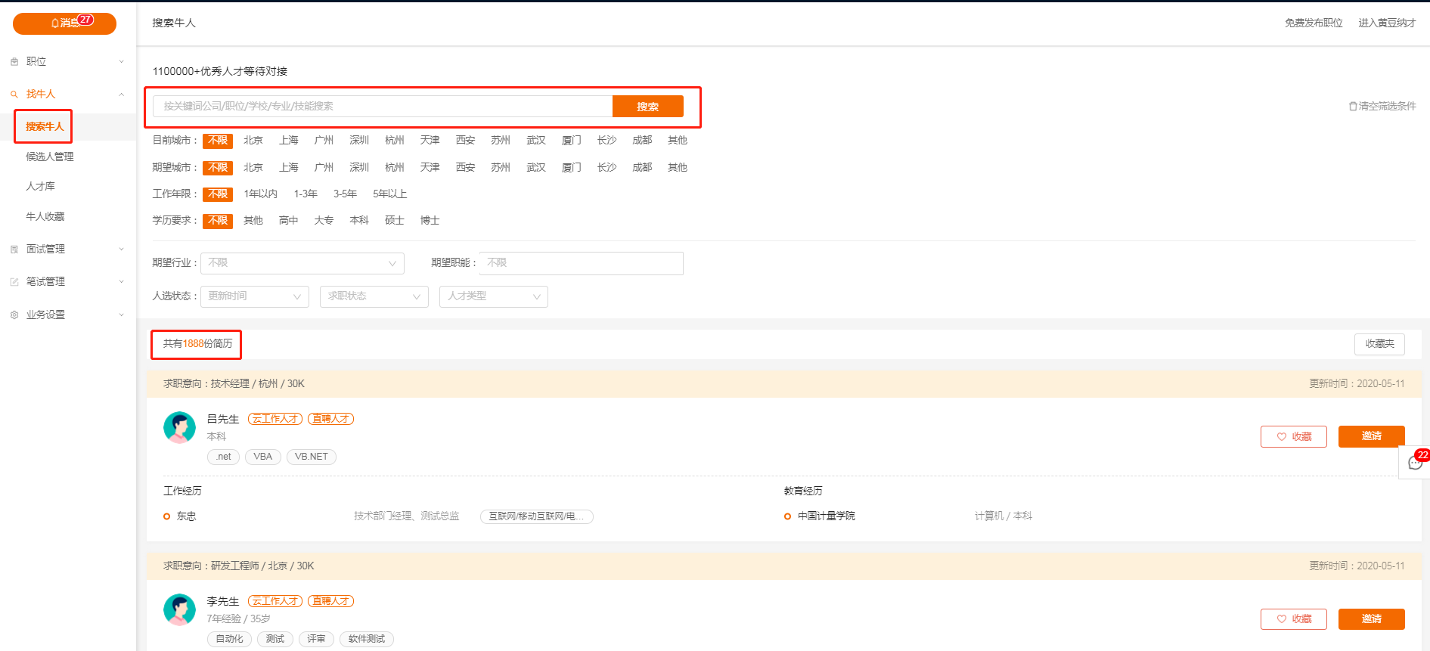Click the VBA skill tag

pos(263,457)
